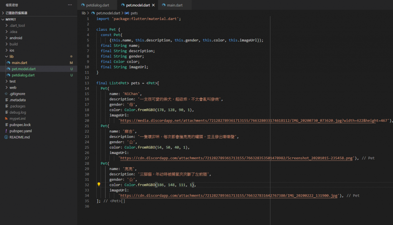The image size is (393, 225).
Task: Click line number 13 in the editor gutter
Action: tap(87, 83)
